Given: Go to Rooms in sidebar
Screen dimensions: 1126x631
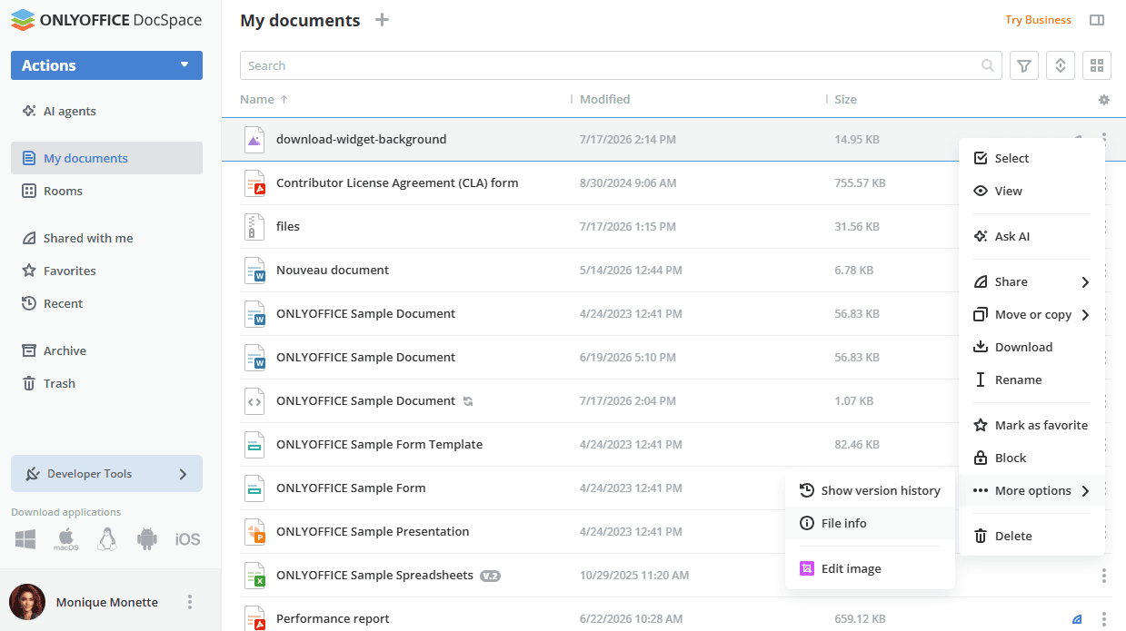Looking at the screenshot, I should click(106, 191).
